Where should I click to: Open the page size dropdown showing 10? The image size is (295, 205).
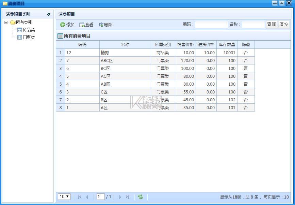pyautogui.click(x=64, y=197)
